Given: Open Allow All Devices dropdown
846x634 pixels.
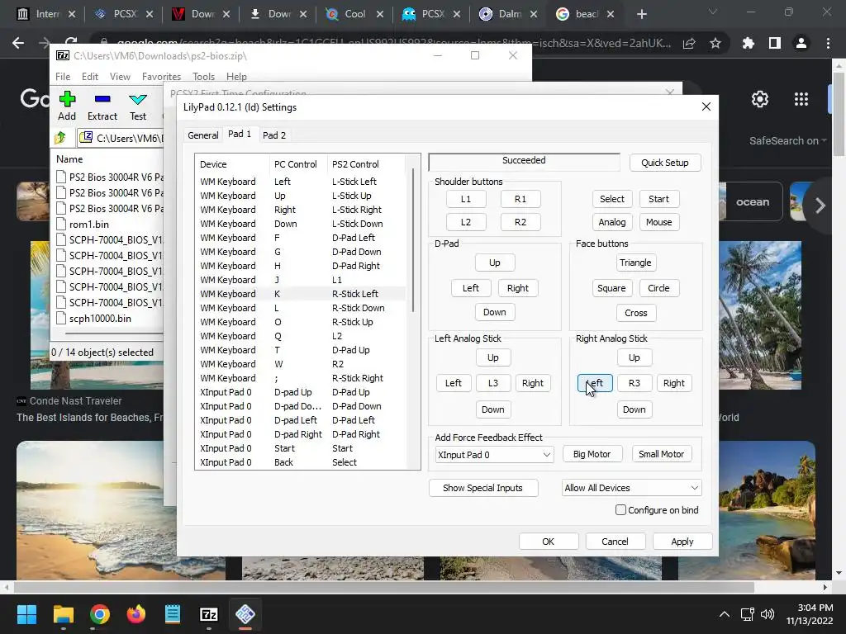Looking at the screenshot, I should pyautogui.click(x=631, y=488).
